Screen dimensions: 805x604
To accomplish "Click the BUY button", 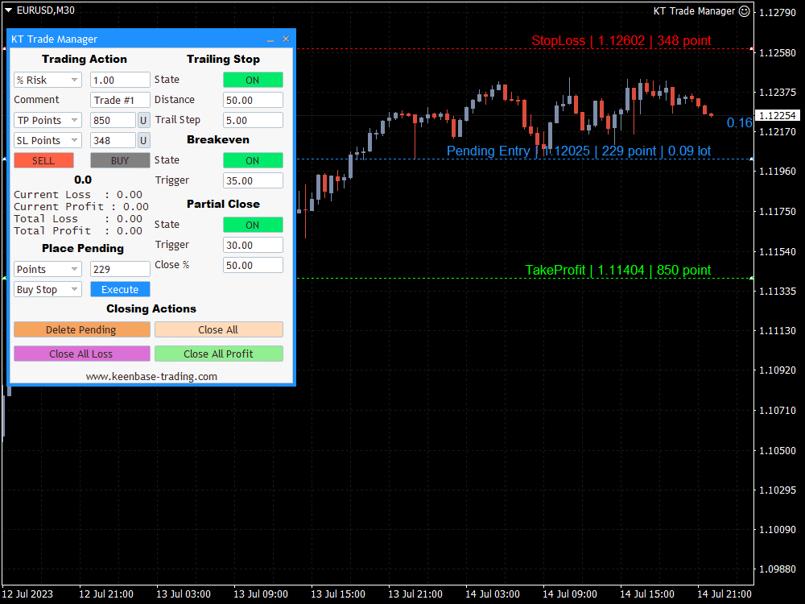I will [x=119, y=159].
